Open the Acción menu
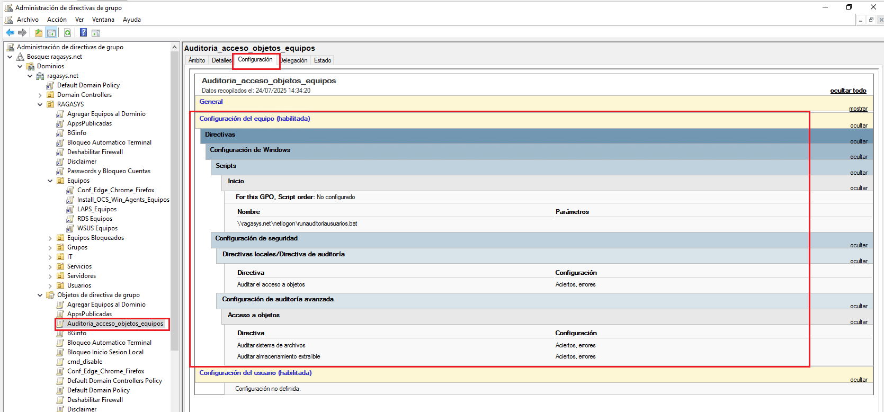The width and height of the screenshot is (884, 412). (x=57, y=20)
